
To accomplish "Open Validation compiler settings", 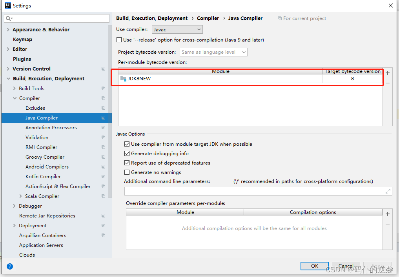I will coord(36,137).
